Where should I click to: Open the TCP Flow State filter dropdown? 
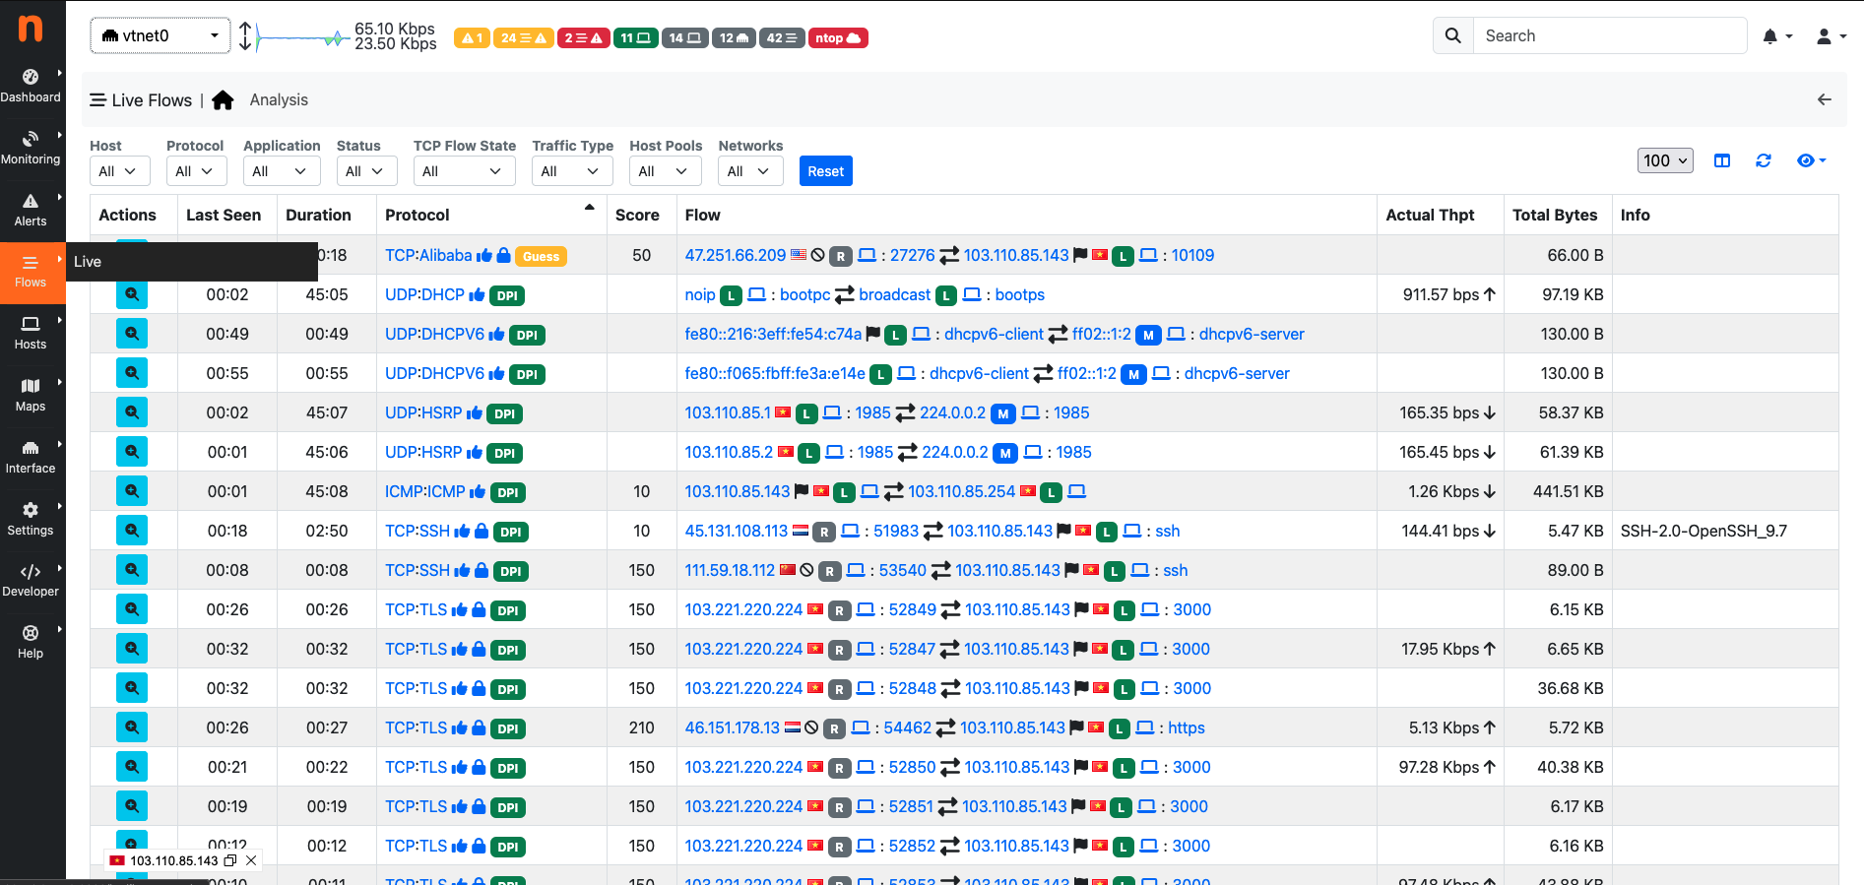coord(463,171)
